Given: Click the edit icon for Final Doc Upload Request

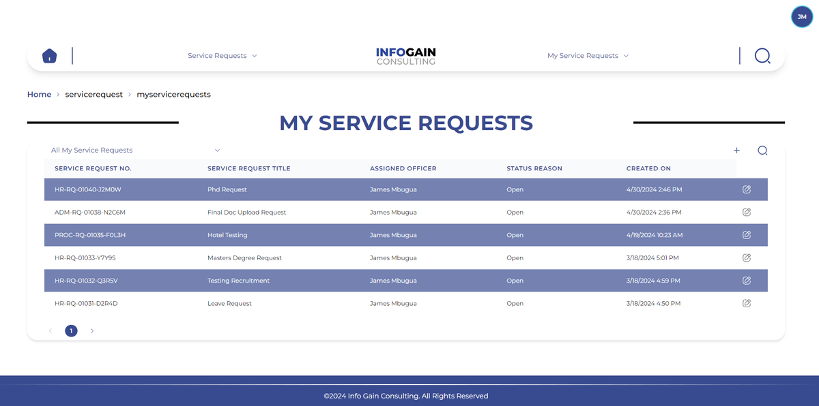Looking at the screenshot, I should coord(746,212).
